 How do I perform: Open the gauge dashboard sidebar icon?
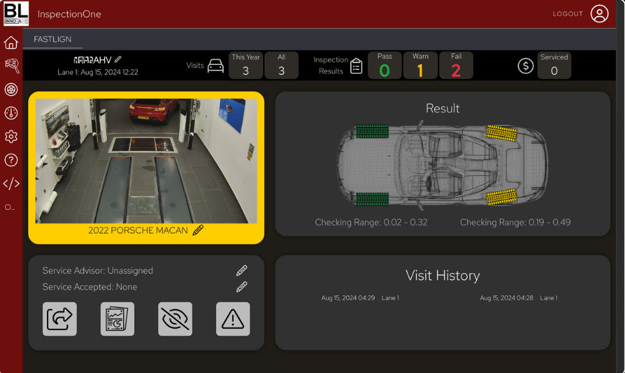pyautogui.click(x=11, y=113)
